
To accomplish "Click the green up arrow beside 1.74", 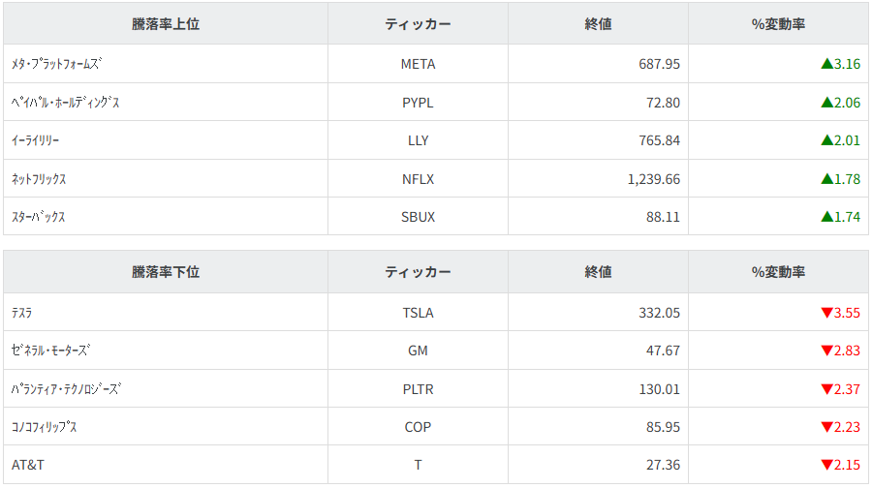I will (x=826, y=217).
